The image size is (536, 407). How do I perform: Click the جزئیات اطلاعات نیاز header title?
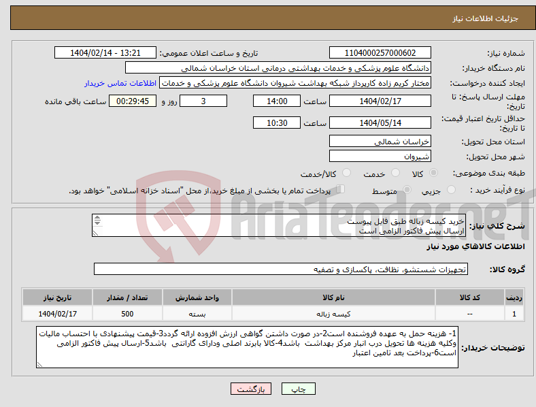tap(486, 18)
